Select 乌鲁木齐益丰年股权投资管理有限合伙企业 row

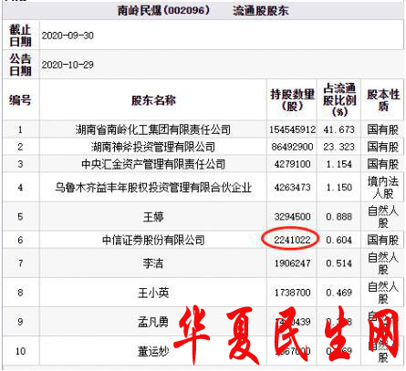click(x=203, y=187)
